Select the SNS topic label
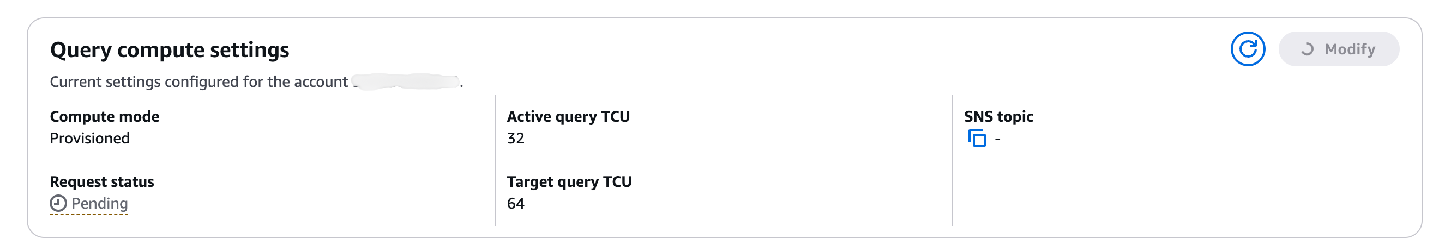Screen dimensions: 1445x251 [x=998, y=116]
